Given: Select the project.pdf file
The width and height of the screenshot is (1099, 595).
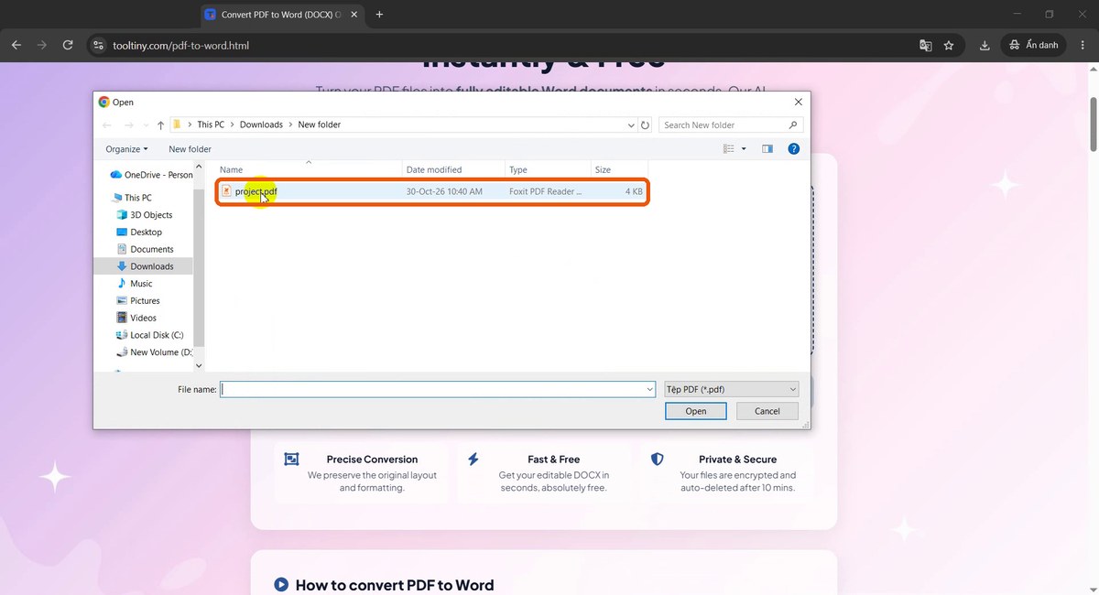Looking at the screenshot, I should [432, 191].
